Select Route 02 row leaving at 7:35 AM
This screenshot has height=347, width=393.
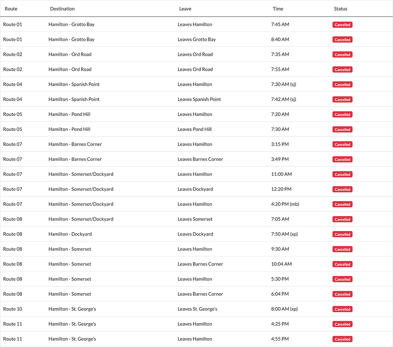[196, 54]
